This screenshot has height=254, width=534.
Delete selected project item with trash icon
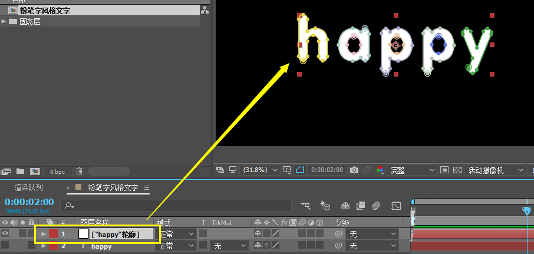79,171
